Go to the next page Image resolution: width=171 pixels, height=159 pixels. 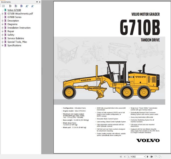[x=148, y=157]
